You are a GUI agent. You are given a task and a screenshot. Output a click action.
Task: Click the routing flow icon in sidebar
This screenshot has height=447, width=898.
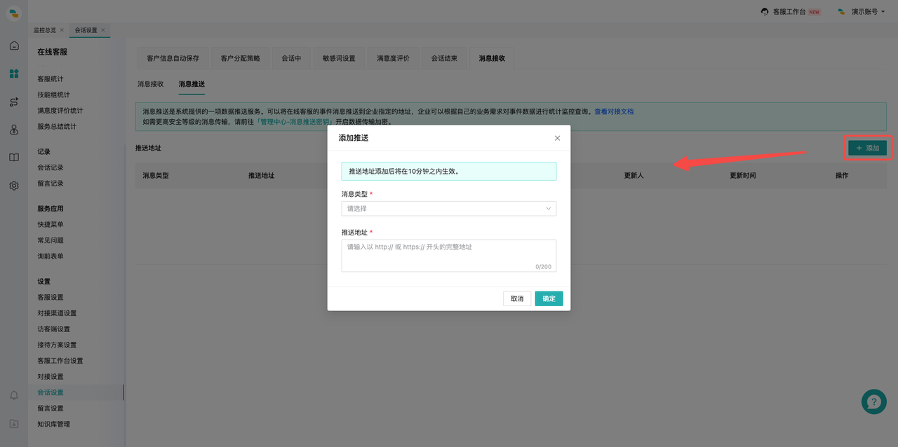(x=14, y=102)
